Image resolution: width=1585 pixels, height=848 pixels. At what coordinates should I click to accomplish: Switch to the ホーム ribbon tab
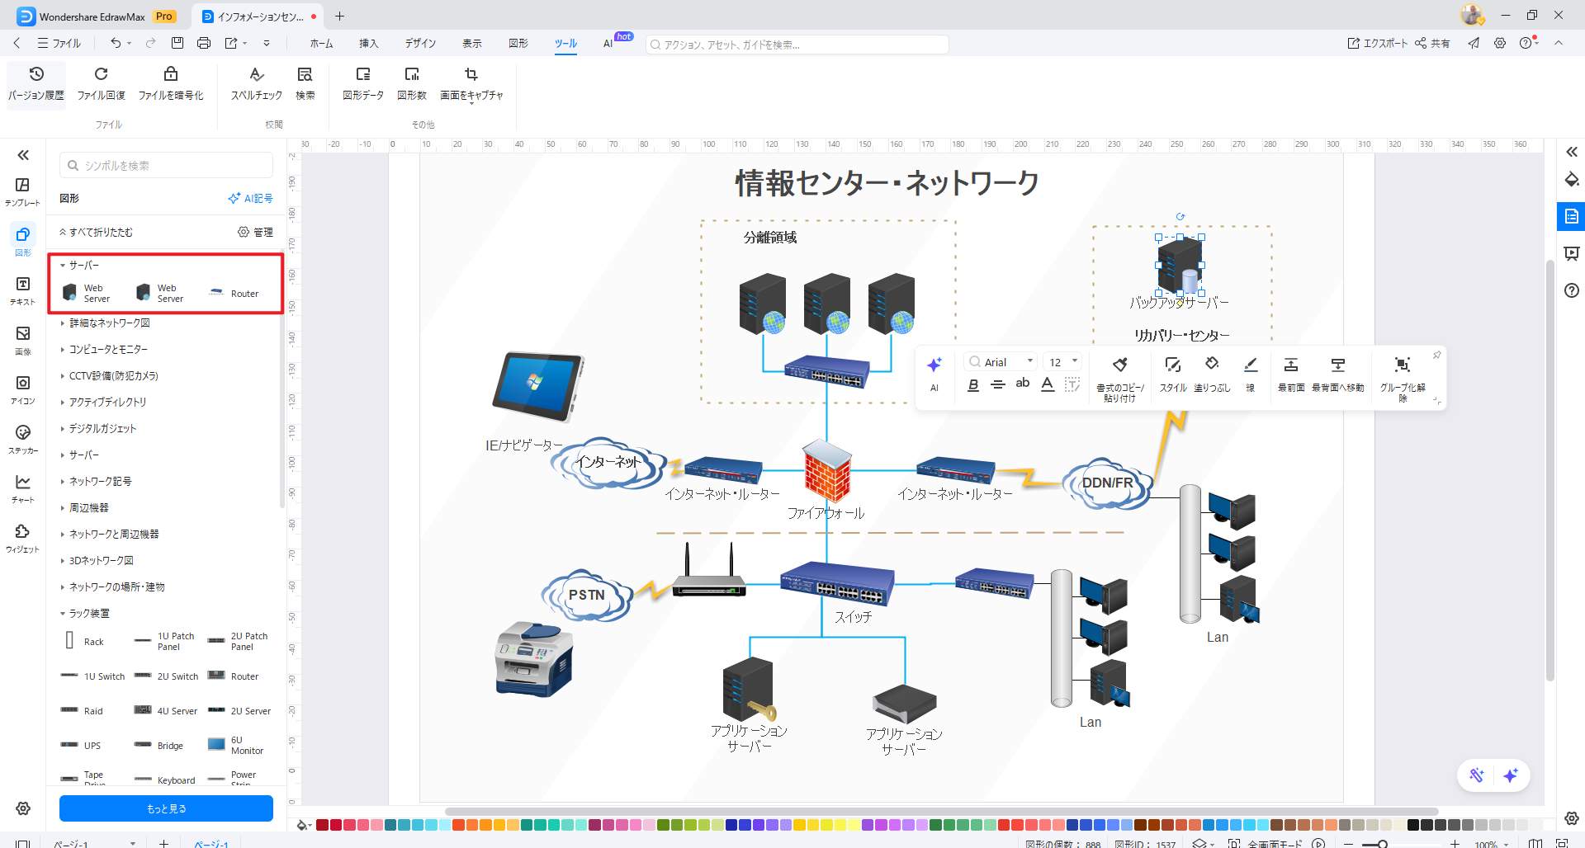pos(321,43)
